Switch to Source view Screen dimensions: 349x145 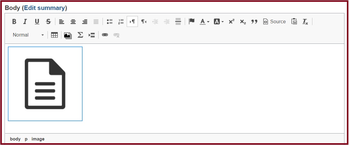click(x=274, y=21)
